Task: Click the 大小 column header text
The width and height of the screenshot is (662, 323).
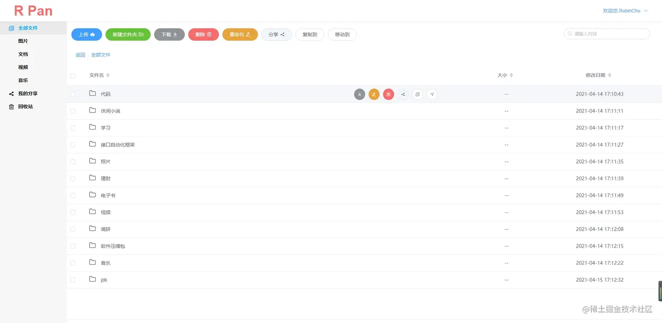Action: (x=502, y=75)
